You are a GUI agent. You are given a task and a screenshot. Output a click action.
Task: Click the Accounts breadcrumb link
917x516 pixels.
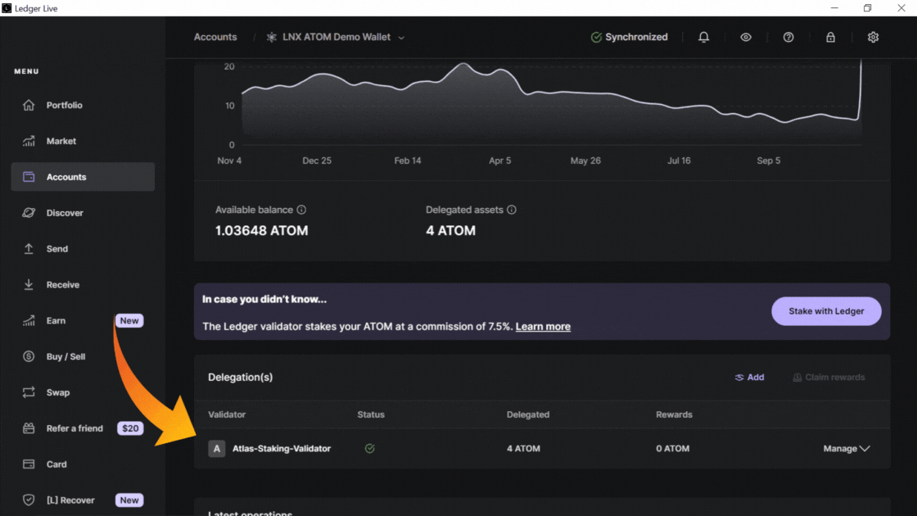pyautogui.click(x=215, y=38)
